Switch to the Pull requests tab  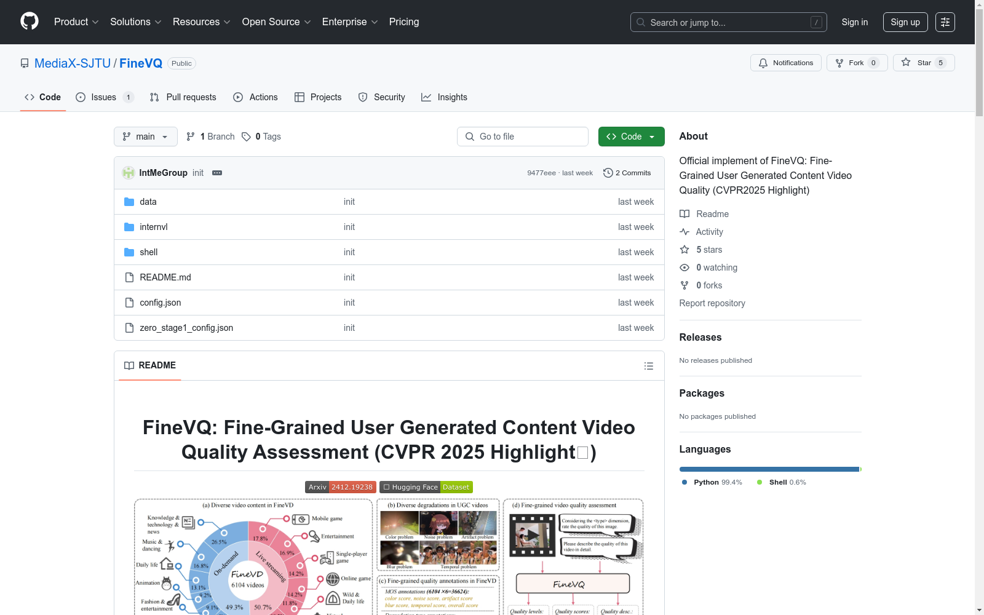183,97
